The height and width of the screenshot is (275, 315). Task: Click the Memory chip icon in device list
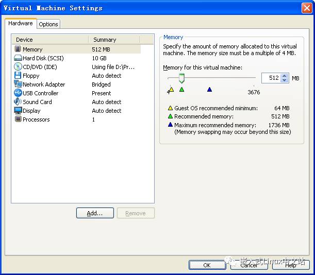[18, 49]
